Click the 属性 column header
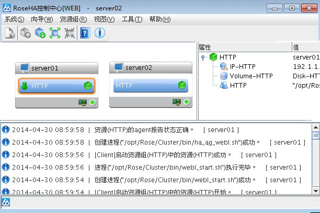Image resolution: width=320 pixels, height=213 pixels. (x=245, y=48)
